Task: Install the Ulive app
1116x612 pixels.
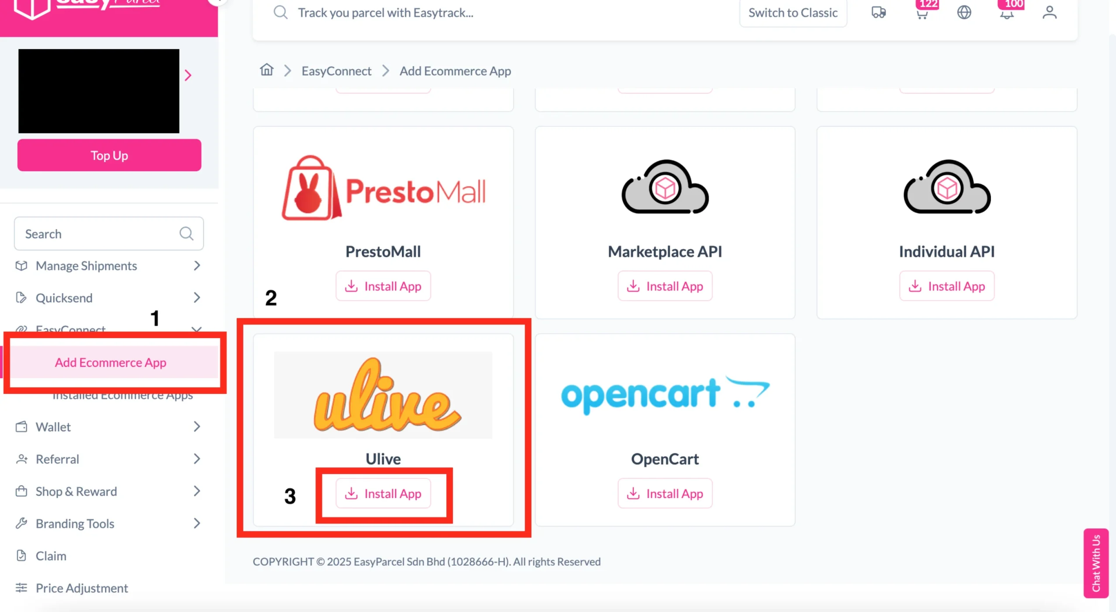Action: [383, 493]
